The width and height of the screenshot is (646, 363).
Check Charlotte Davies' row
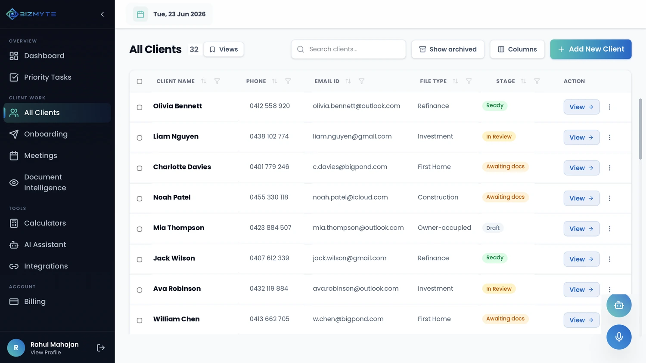coord(140,168)
